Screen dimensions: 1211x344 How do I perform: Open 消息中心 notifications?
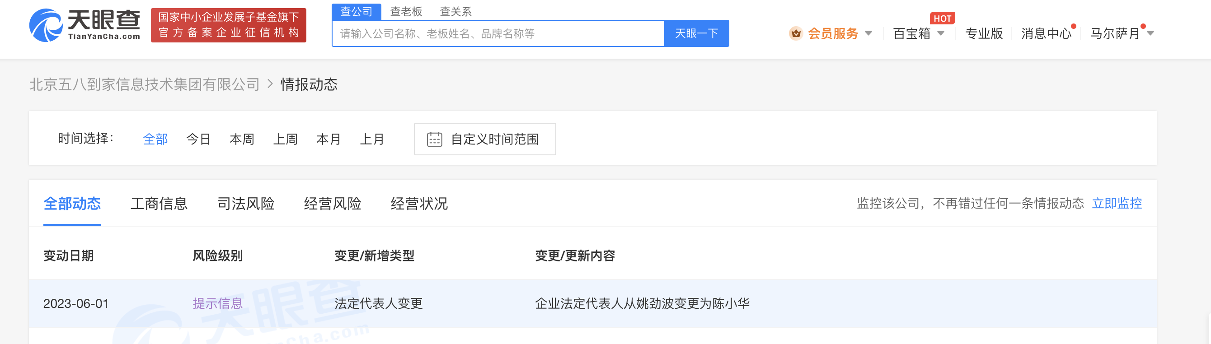[1046, 33]
